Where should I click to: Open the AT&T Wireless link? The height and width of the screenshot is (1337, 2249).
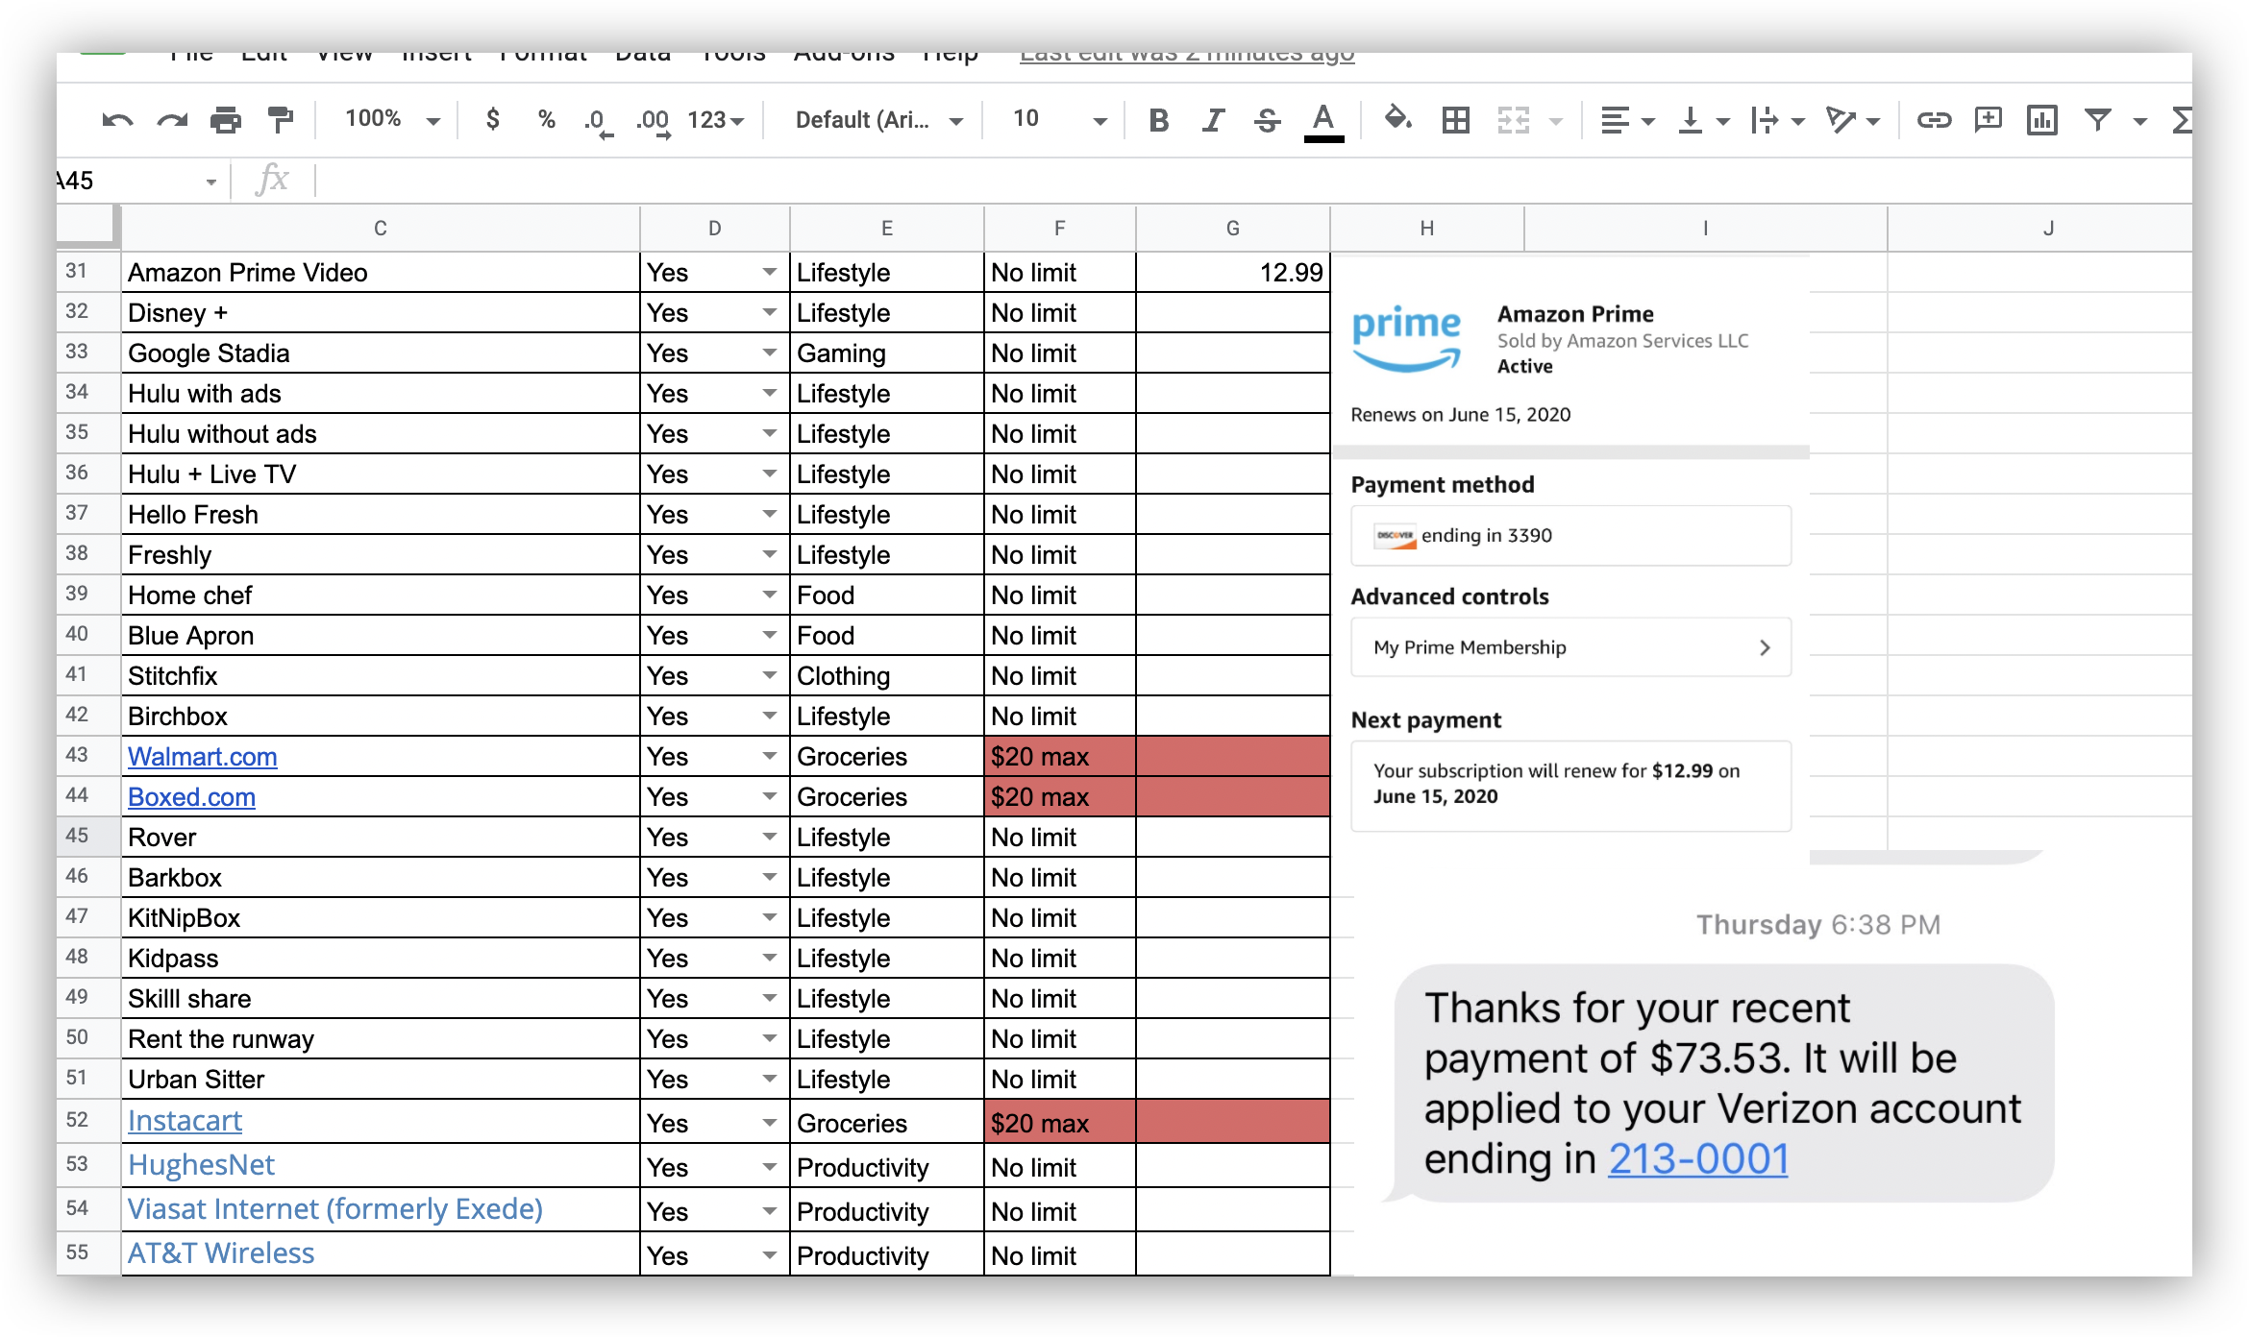tap(221, 1253)
